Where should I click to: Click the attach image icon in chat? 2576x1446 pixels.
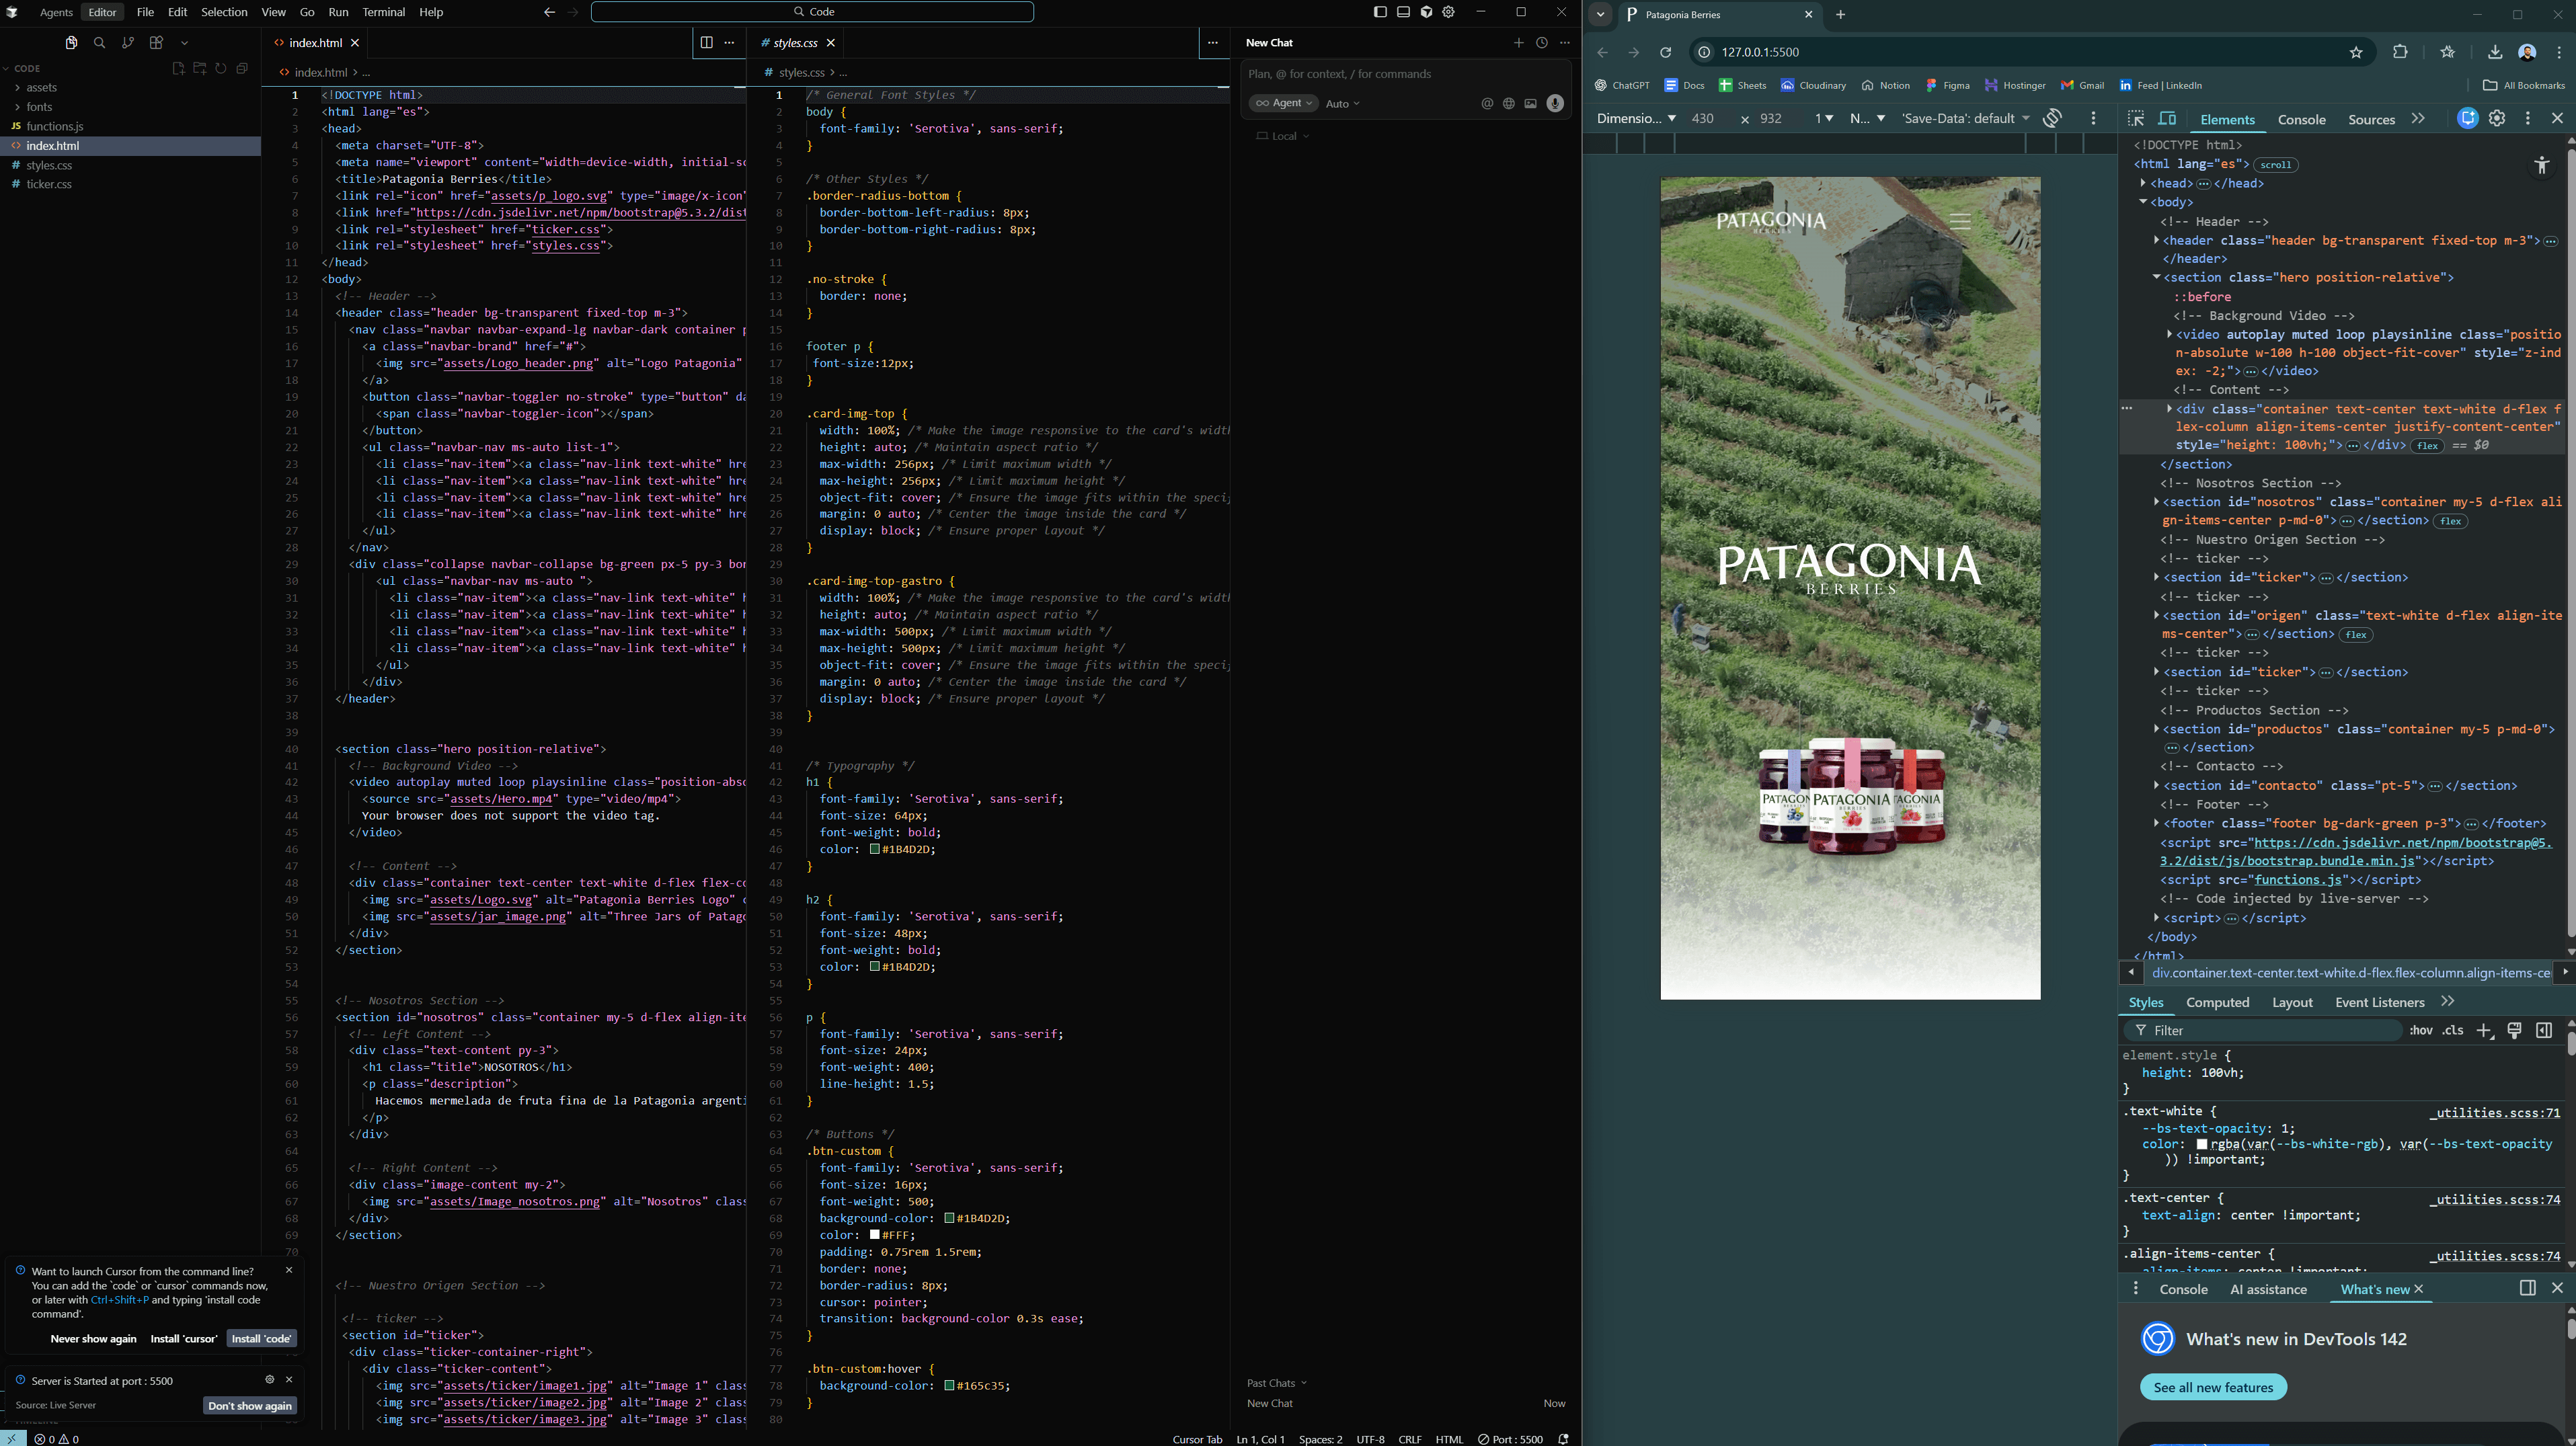coord(1530,104)
